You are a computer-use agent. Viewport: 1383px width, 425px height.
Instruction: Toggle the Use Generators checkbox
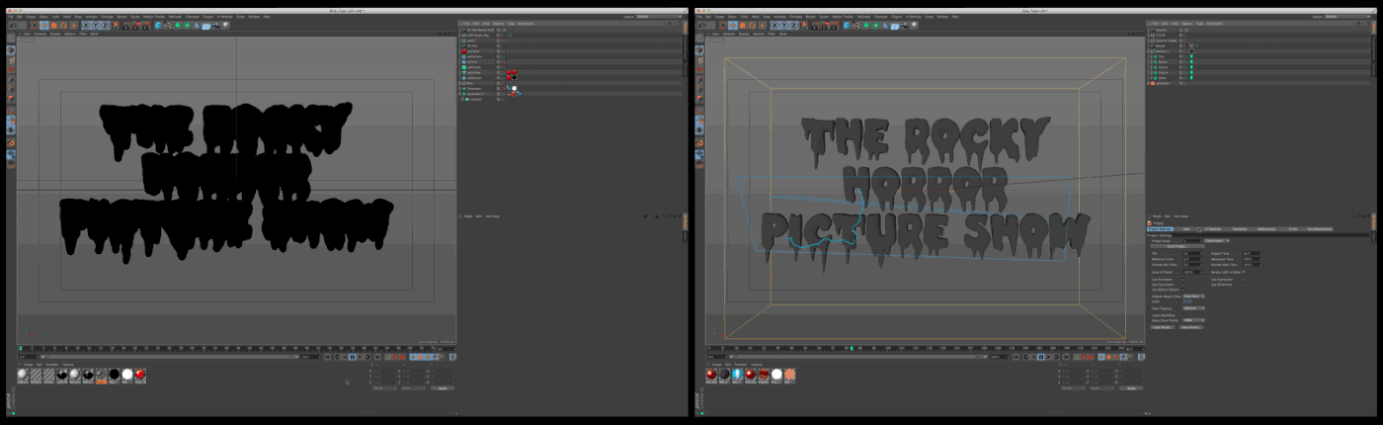click(1183, 285)
